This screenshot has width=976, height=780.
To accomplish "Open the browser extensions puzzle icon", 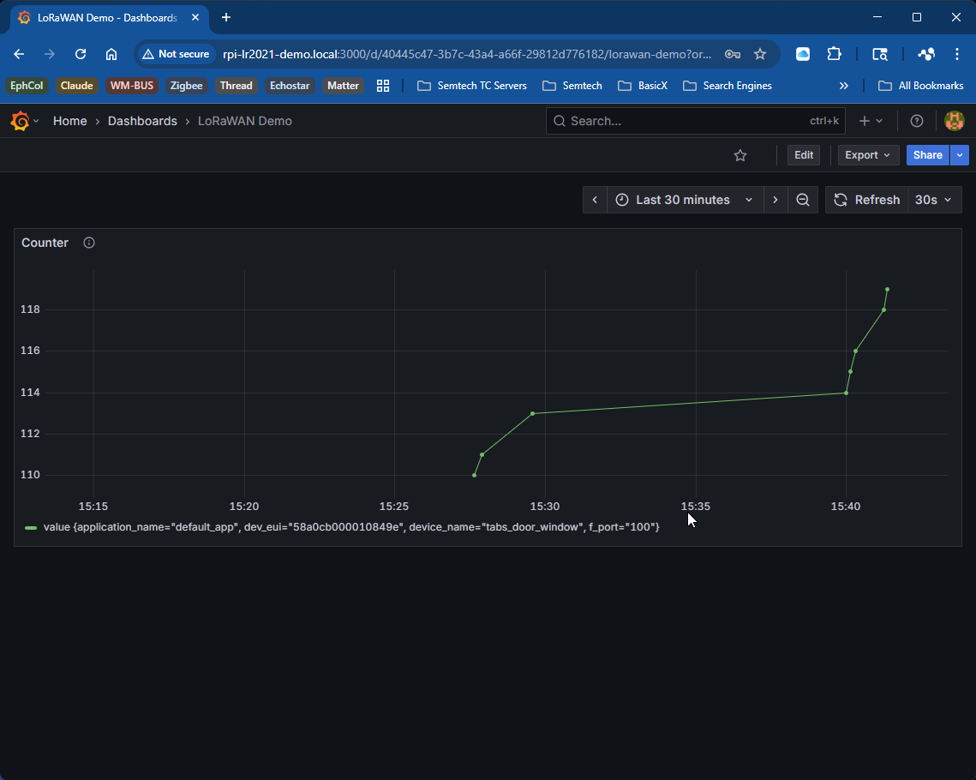I will click(x=834, y=54).
